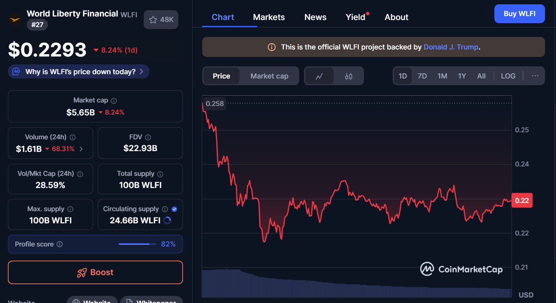Click the volume bars below the price chart
This screenshot has width=556, height=303.
(357, 283)
